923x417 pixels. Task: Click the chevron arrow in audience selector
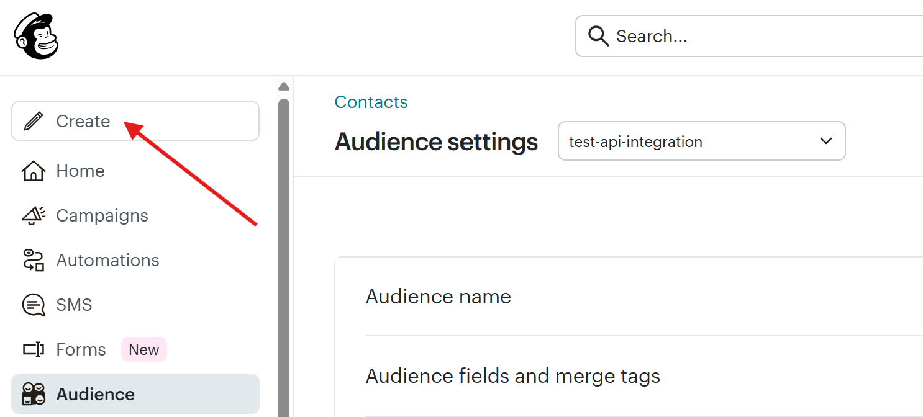(x=825, y=141)
